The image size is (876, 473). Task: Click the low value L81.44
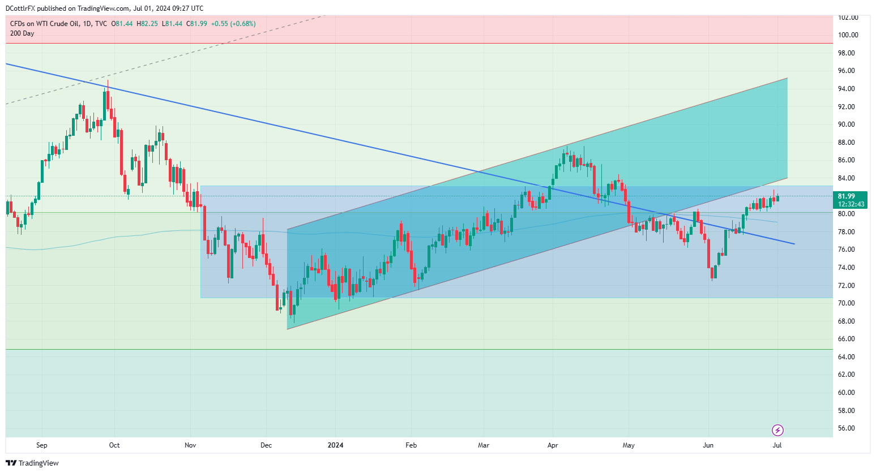[172, 24]
